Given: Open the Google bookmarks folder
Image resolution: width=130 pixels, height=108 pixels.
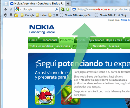Looking at the screenshot, I should [x=28, y=15].
